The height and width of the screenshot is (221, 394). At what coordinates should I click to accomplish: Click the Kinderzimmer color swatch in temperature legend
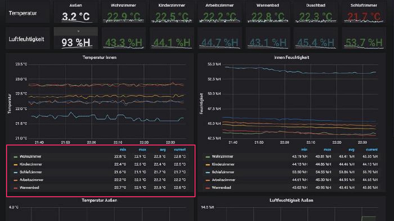click(x=16, y=164)
